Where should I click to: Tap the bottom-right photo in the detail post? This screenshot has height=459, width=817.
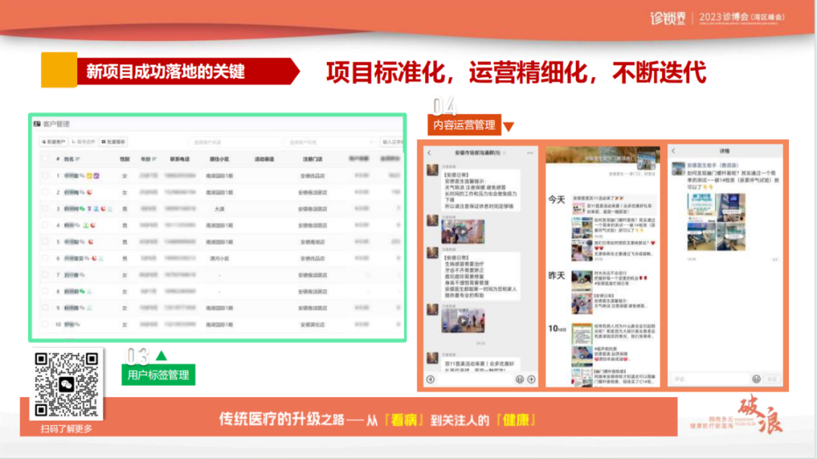coord(731,236)
